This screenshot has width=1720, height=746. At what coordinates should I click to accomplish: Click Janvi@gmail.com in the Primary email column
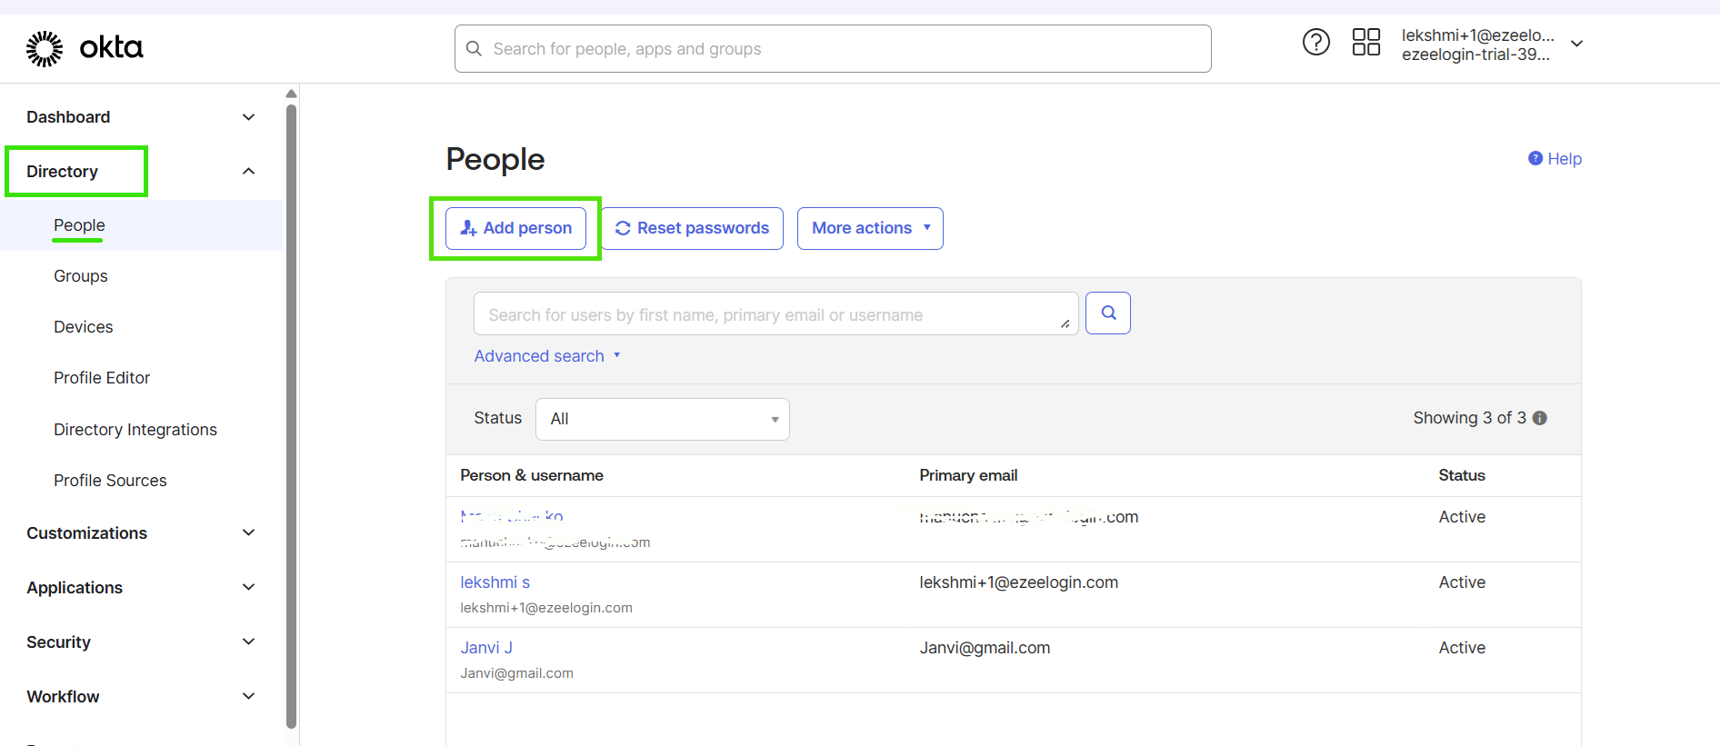(985, 648)
